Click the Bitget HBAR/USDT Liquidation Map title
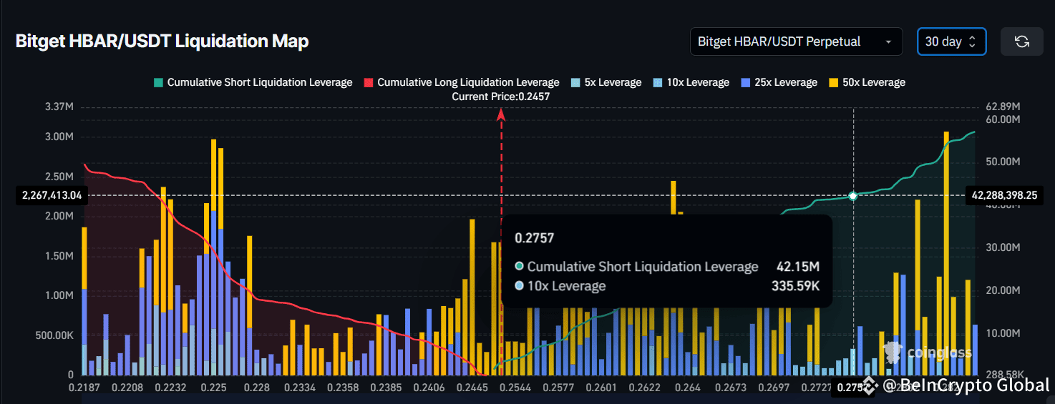 (162, 41)
